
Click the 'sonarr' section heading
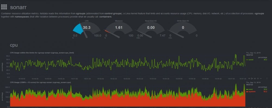coord(18,7)
